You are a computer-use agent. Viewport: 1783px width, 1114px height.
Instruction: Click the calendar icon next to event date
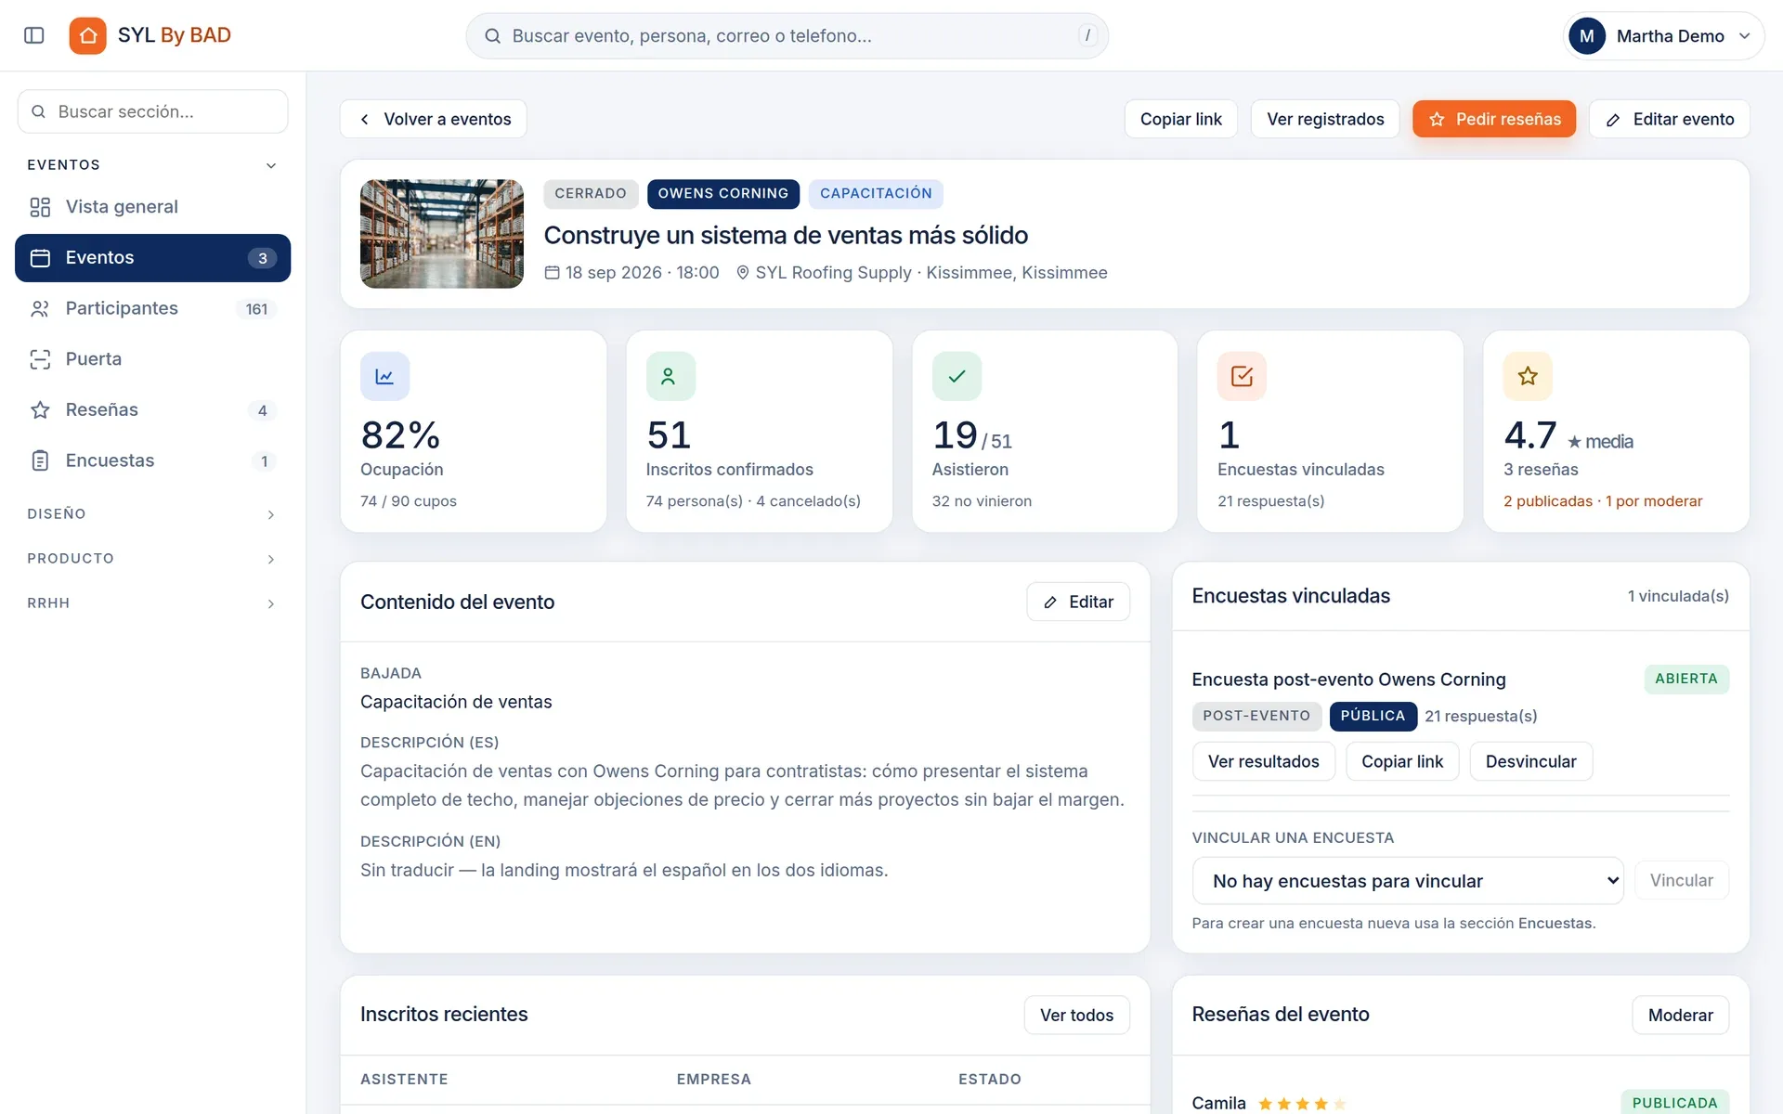point(552,273)
